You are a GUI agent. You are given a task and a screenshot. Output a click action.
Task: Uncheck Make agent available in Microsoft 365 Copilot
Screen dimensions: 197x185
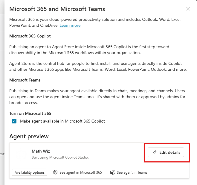point(14,121)
